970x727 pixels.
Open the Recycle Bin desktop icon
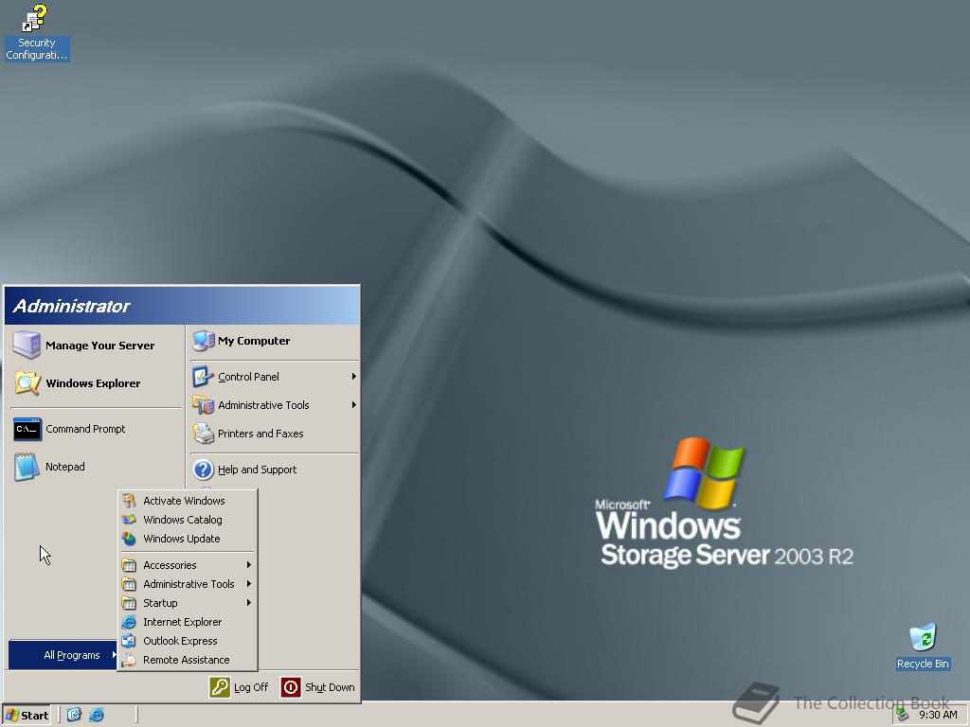(923, 638)
